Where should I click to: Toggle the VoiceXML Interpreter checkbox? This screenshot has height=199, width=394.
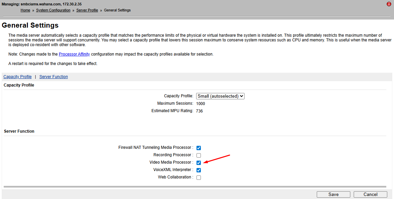tap(199, 170)
